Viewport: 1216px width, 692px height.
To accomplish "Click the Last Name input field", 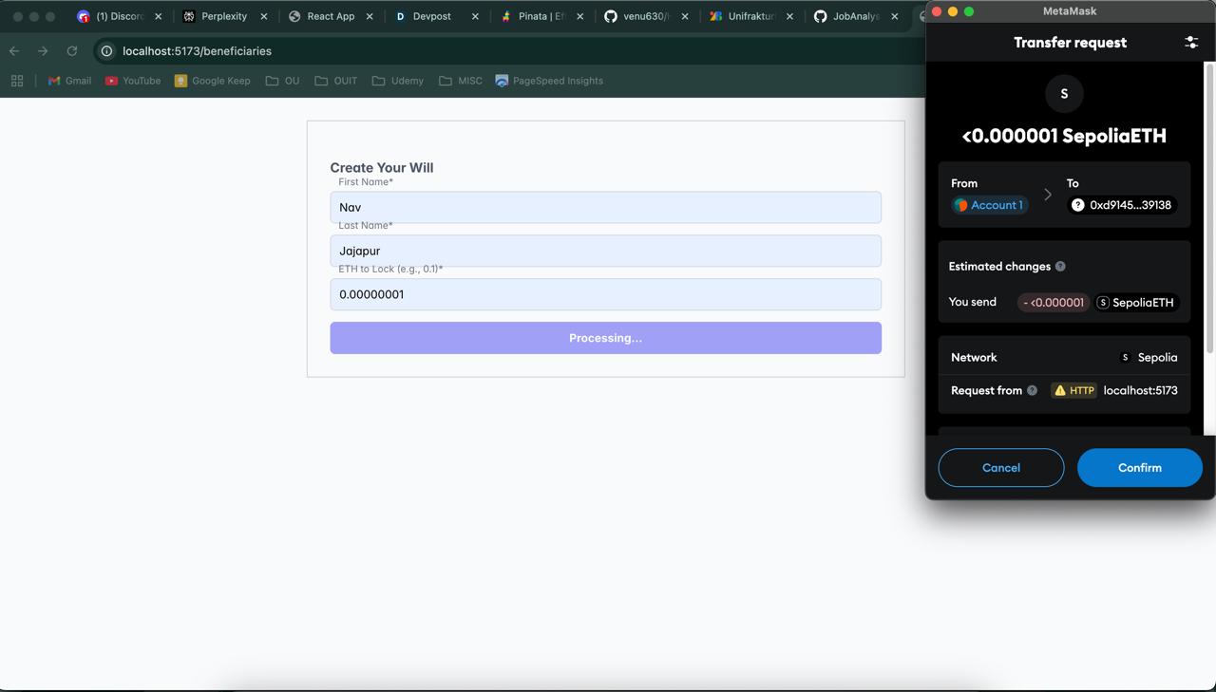I will coord(605,251).
